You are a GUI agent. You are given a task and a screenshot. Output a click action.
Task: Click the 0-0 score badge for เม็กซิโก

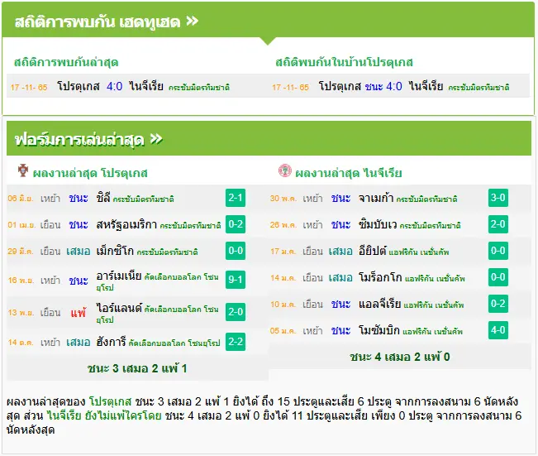coord(236,251)
